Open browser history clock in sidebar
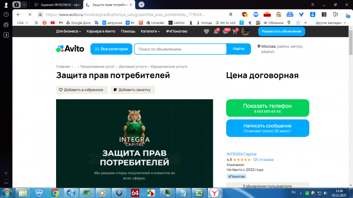Image resolution: width=353 pixels, height=198 pixels. pyautogui.click(x=6, y=14)
